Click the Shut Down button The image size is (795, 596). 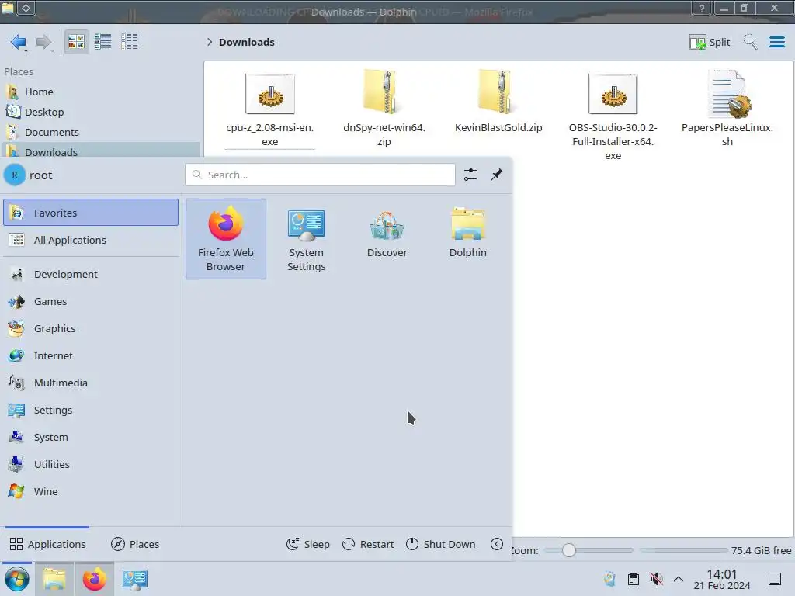point(441,544)
